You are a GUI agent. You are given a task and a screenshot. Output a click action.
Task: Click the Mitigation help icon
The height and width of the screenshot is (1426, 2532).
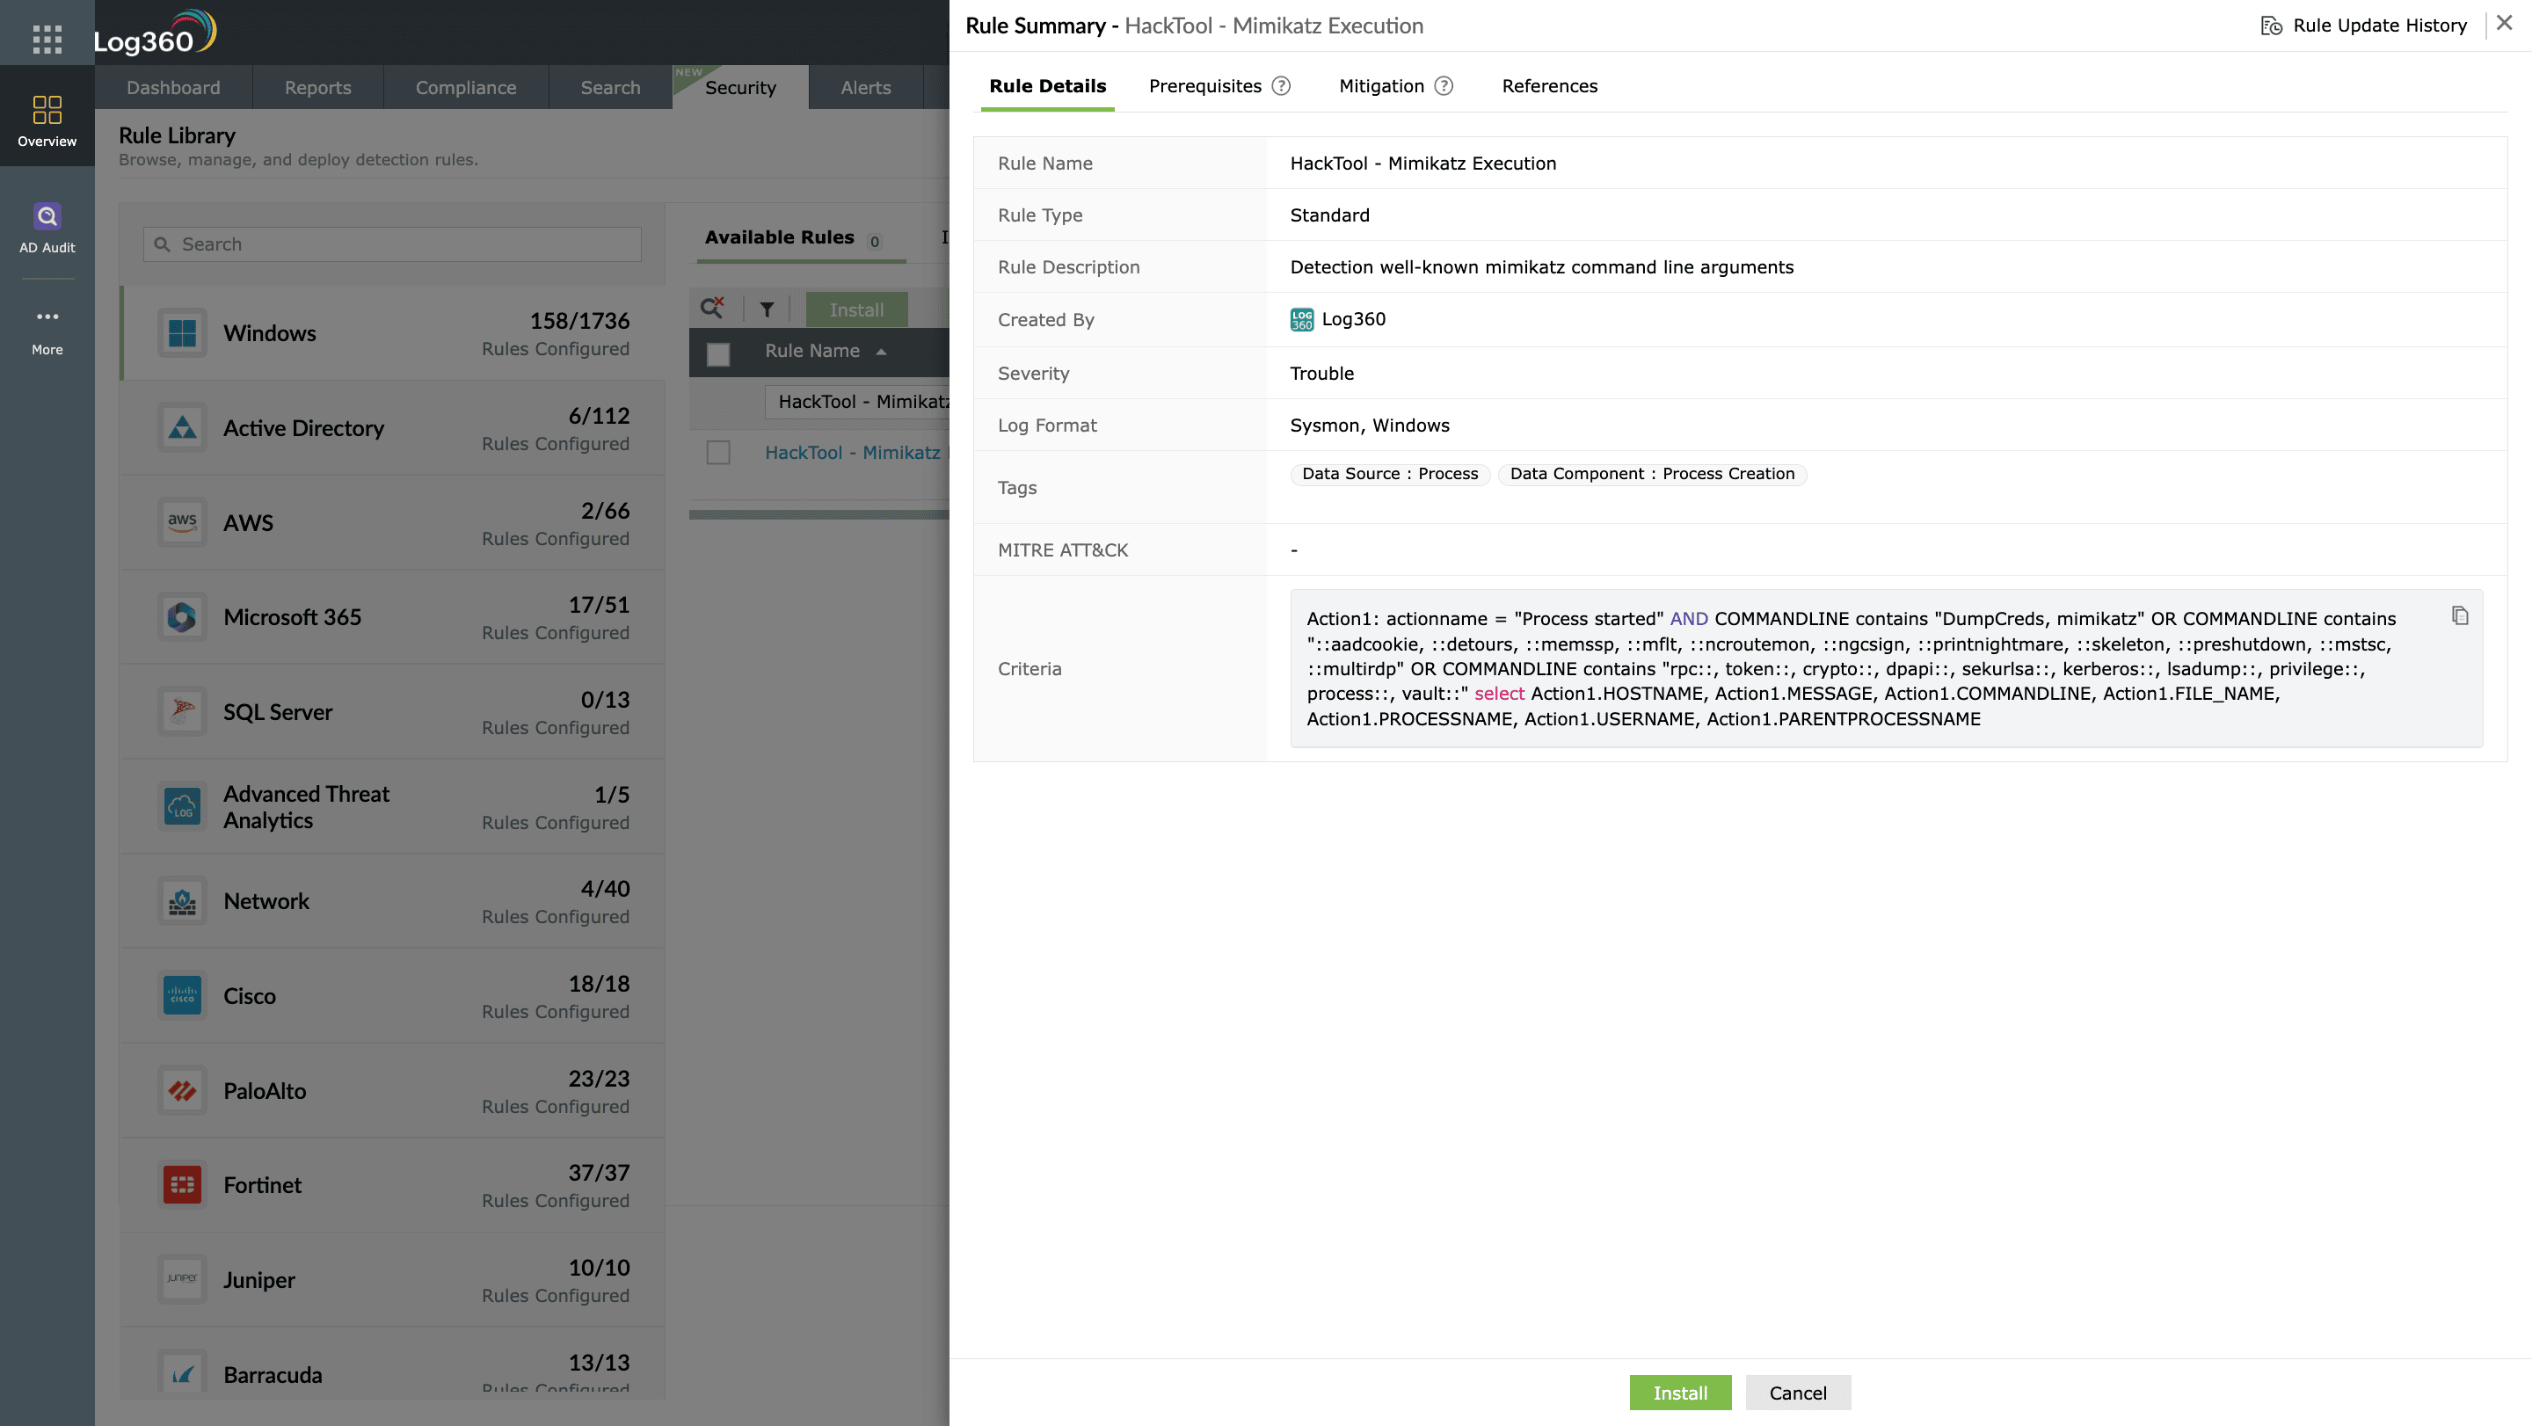1444,86
